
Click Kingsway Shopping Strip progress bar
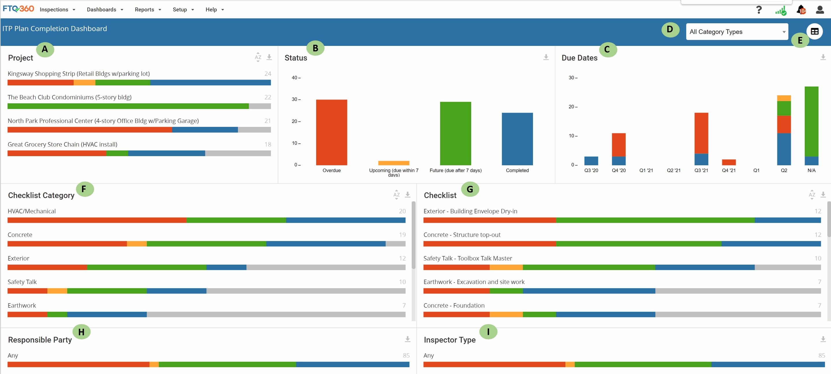click(139, 83)
